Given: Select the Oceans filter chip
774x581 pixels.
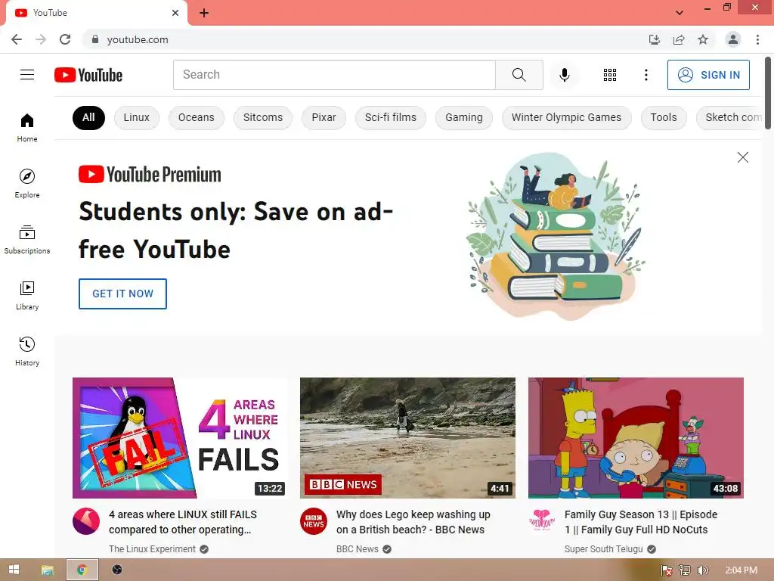Looking at the screenshot, I should (x=197, y=117).
